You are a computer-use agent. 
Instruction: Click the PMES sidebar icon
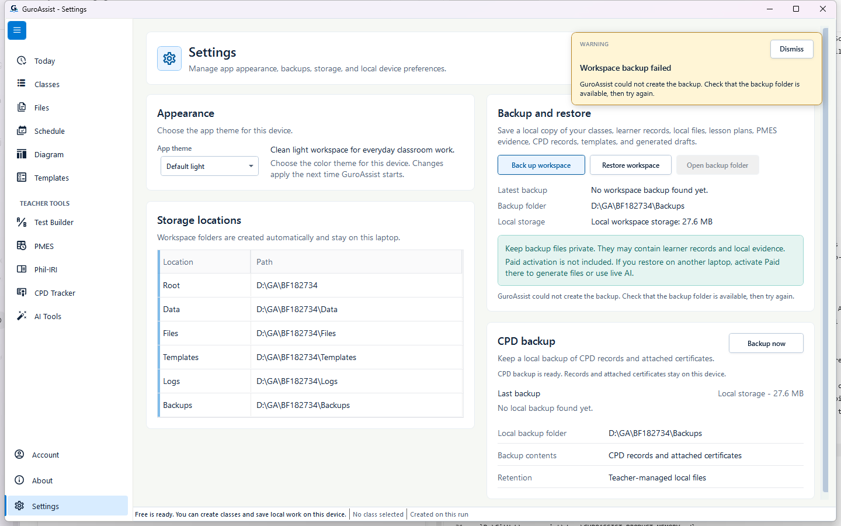(22, 245)
